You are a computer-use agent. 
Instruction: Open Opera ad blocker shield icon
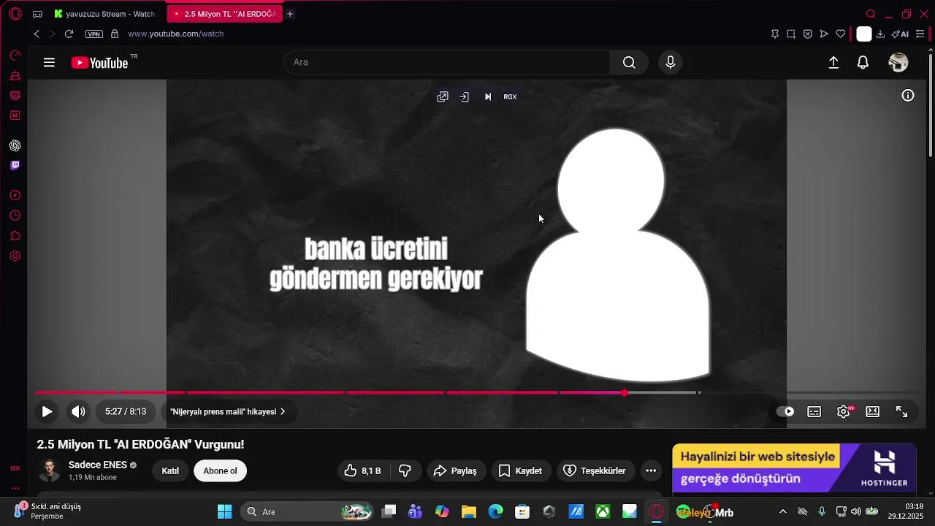808,34
